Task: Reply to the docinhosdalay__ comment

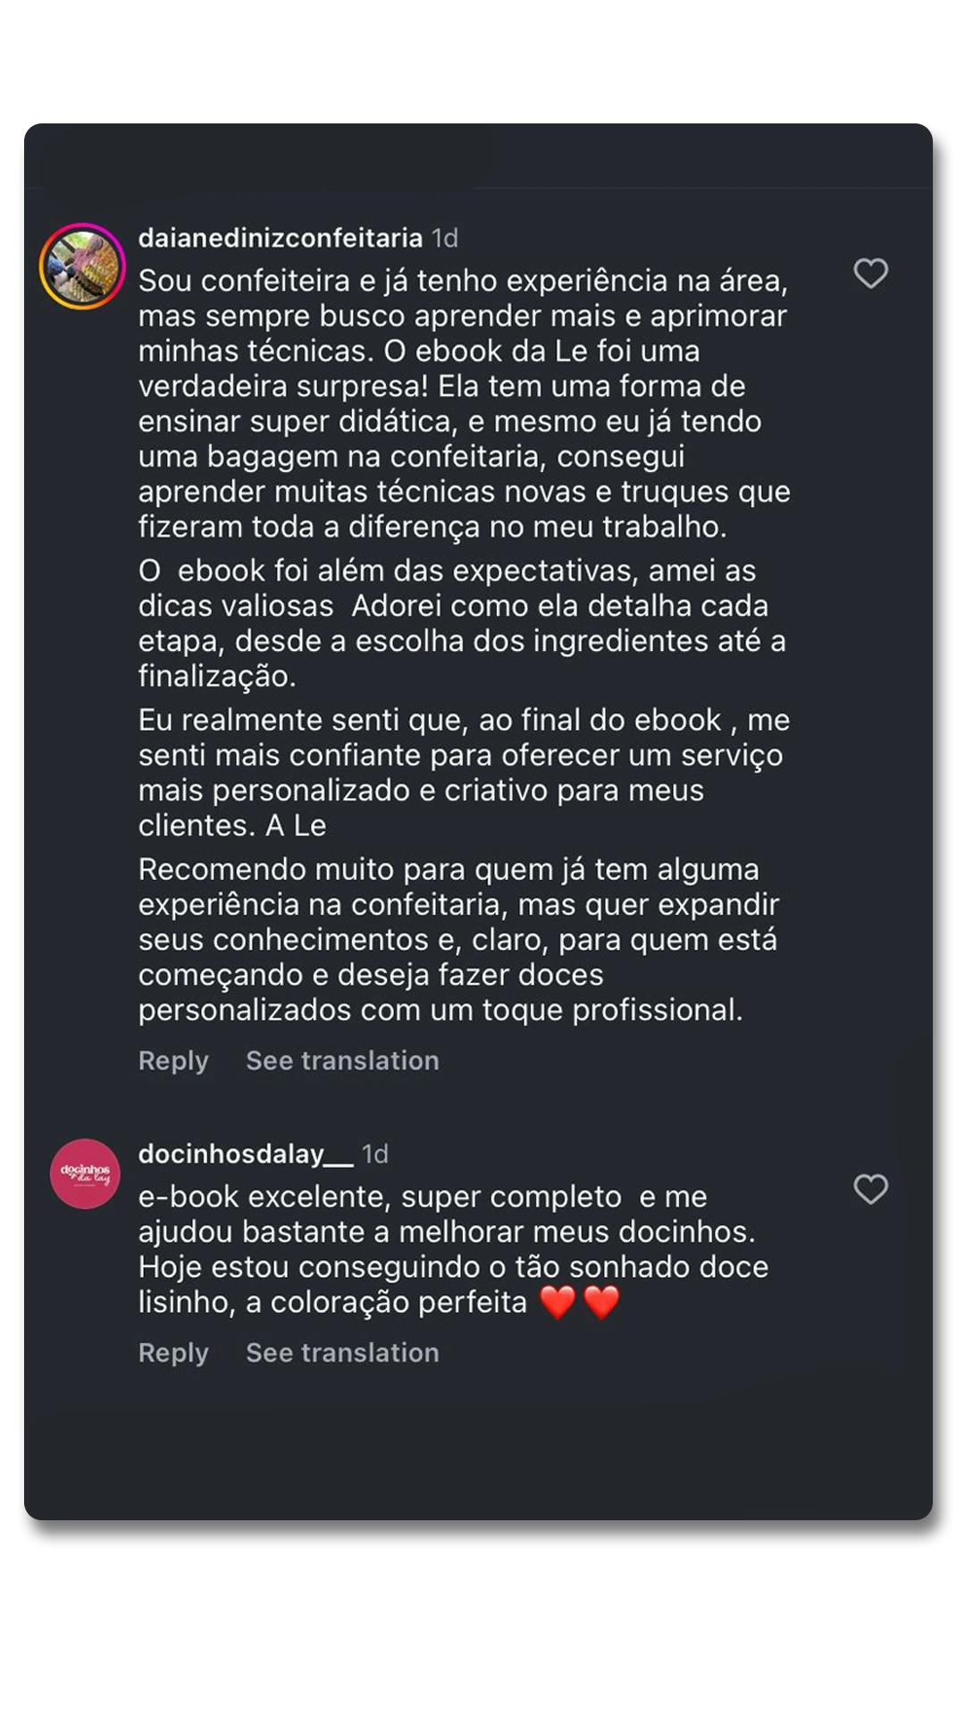Action: coord(173,1353)
